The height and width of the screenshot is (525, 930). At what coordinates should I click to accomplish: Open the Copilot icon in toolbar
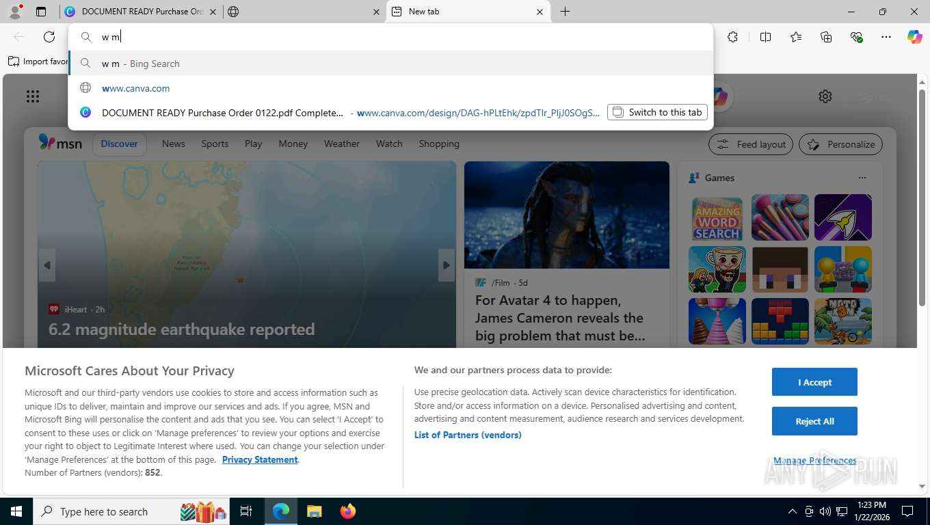[x=914, y=37]
